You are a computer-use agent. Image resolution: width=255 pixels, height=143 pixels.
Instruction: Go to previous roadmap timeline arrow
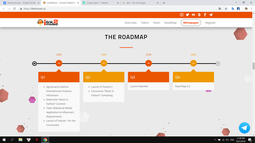[34, 64]
